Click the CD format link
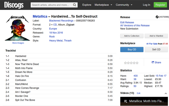The width and height of the screenshot is (169, 106). 55,25
